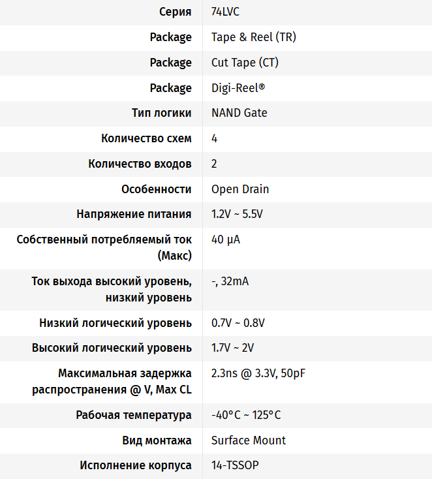Viewport: 432px width, 479px height.
Task: Click the 40 µA quiescent current value
Action: 226,239
